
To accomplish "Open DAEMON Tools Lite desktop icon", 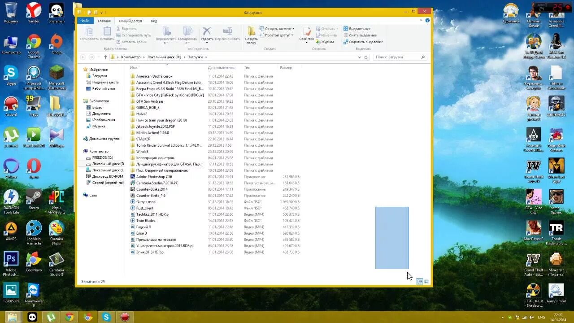I will pos(11,201).
